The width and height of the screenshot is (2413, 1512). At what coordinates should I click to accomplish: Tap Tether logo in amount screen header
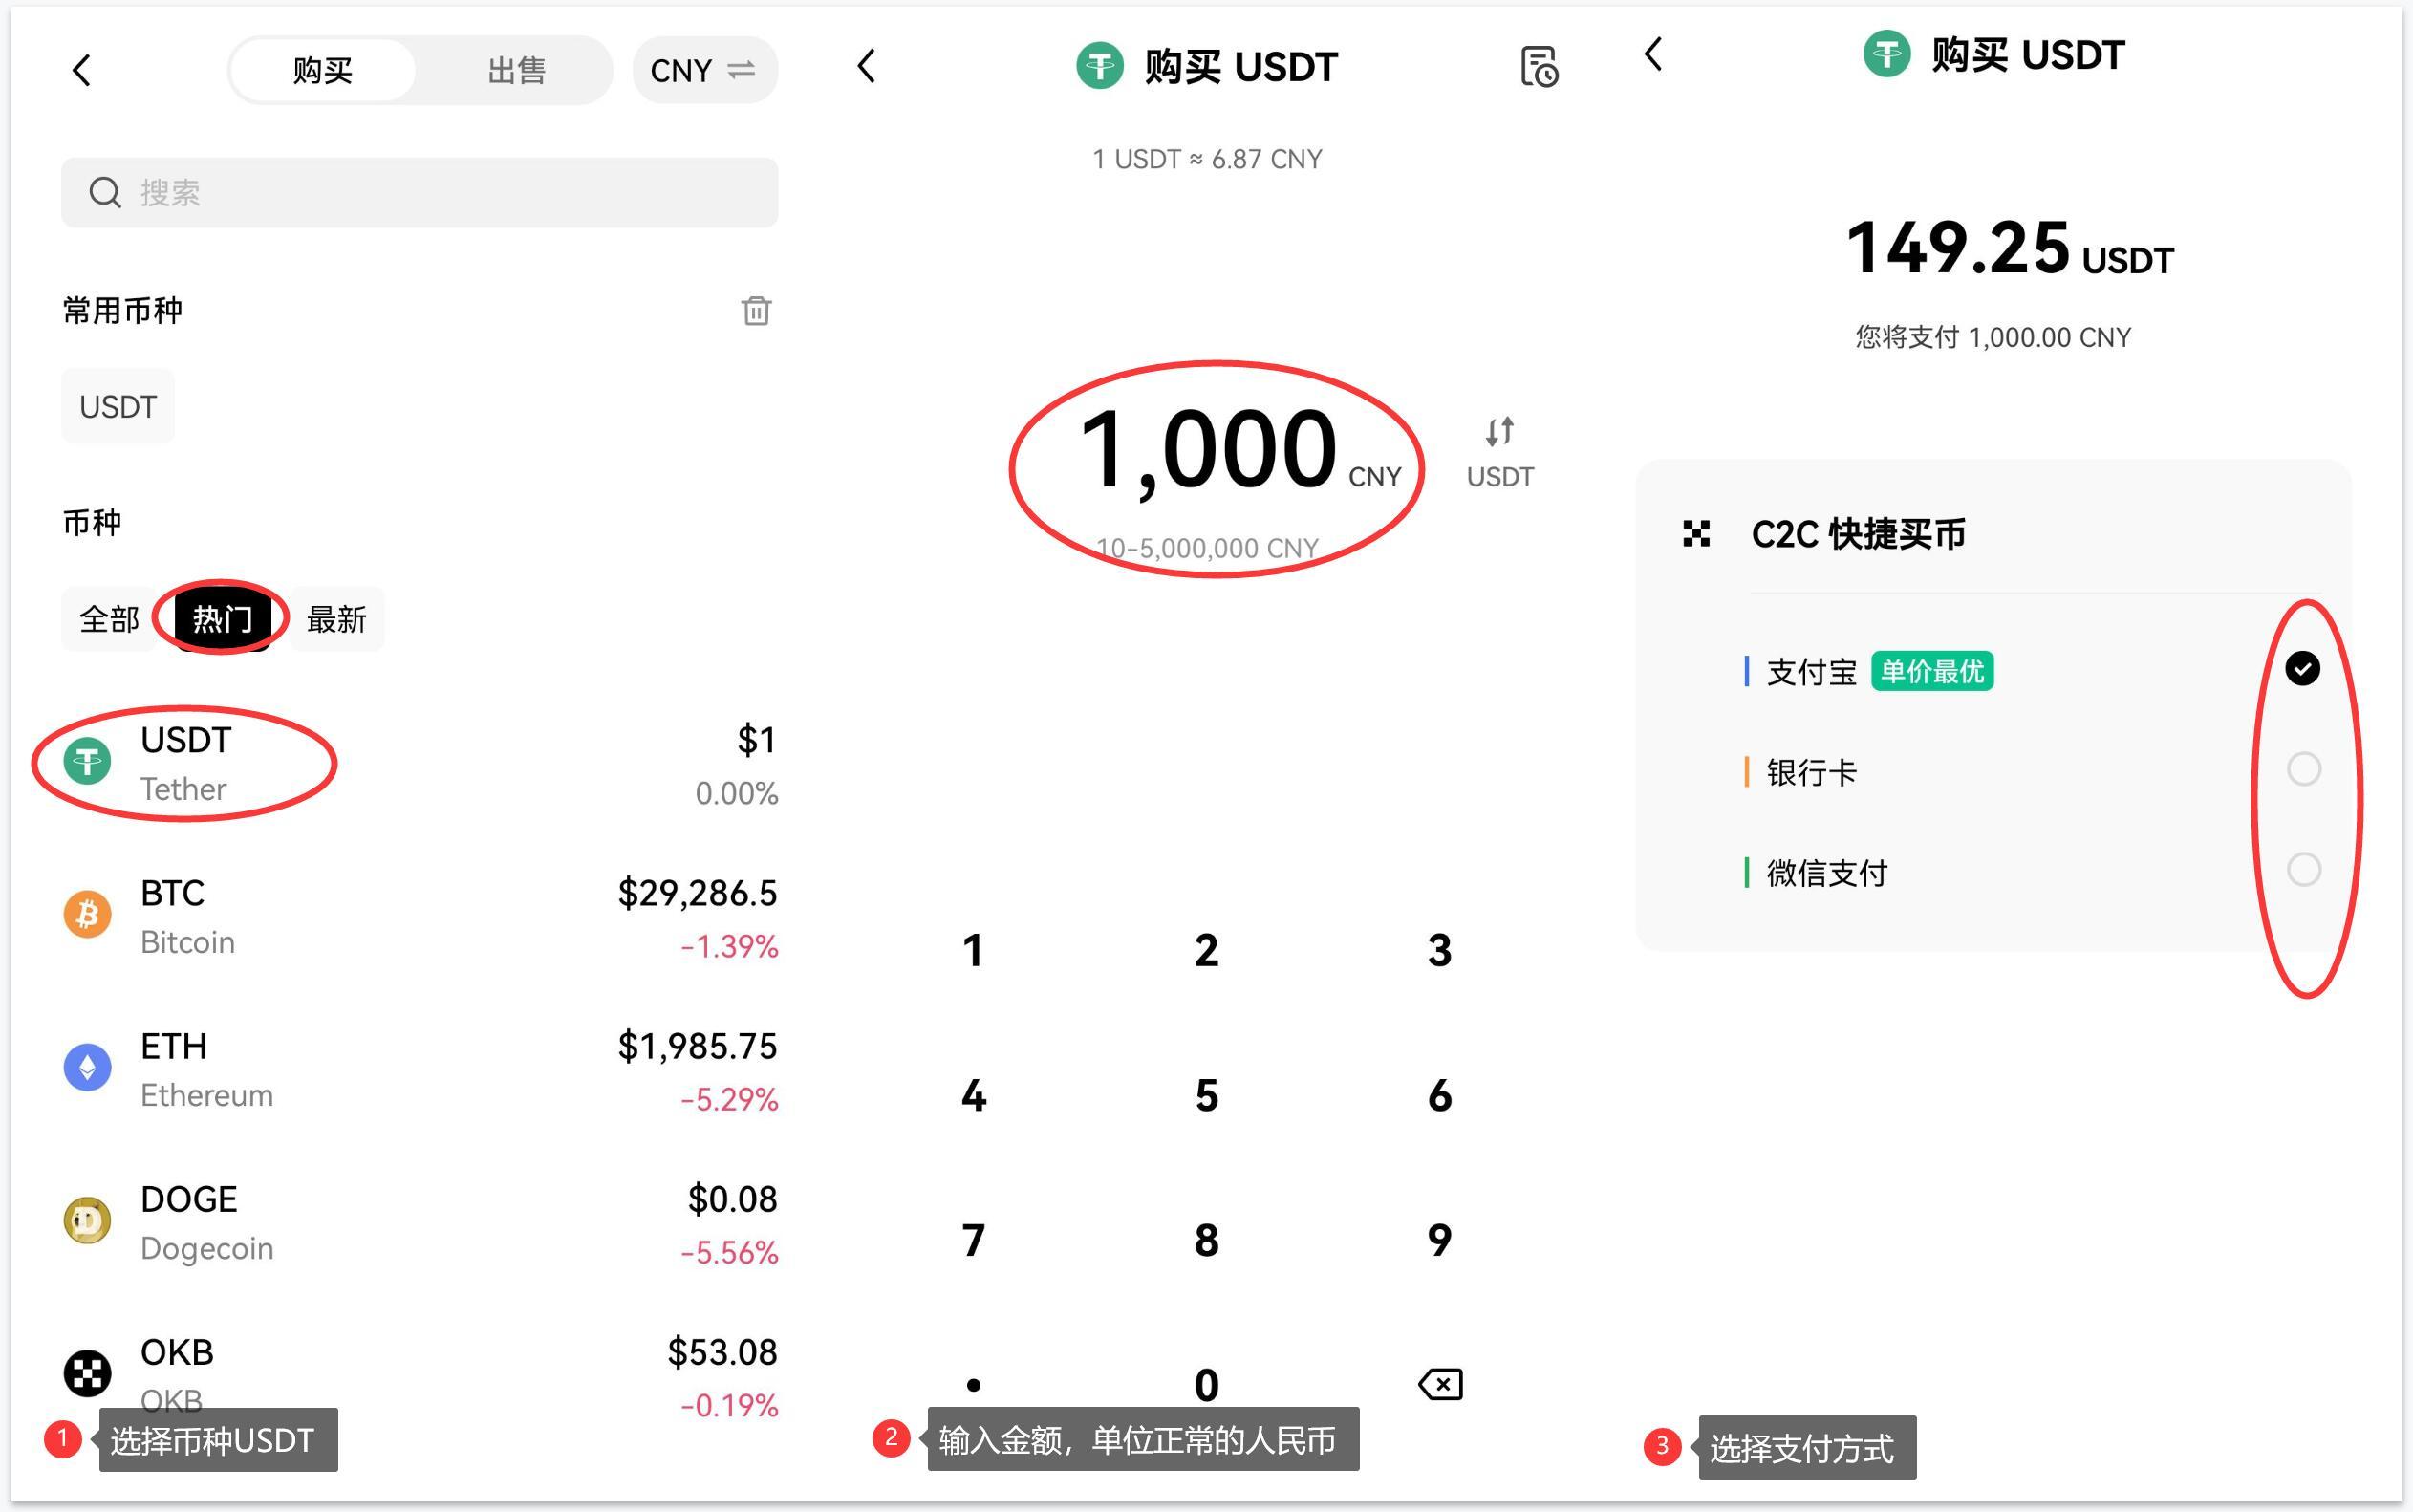[x=1100, y=66]
